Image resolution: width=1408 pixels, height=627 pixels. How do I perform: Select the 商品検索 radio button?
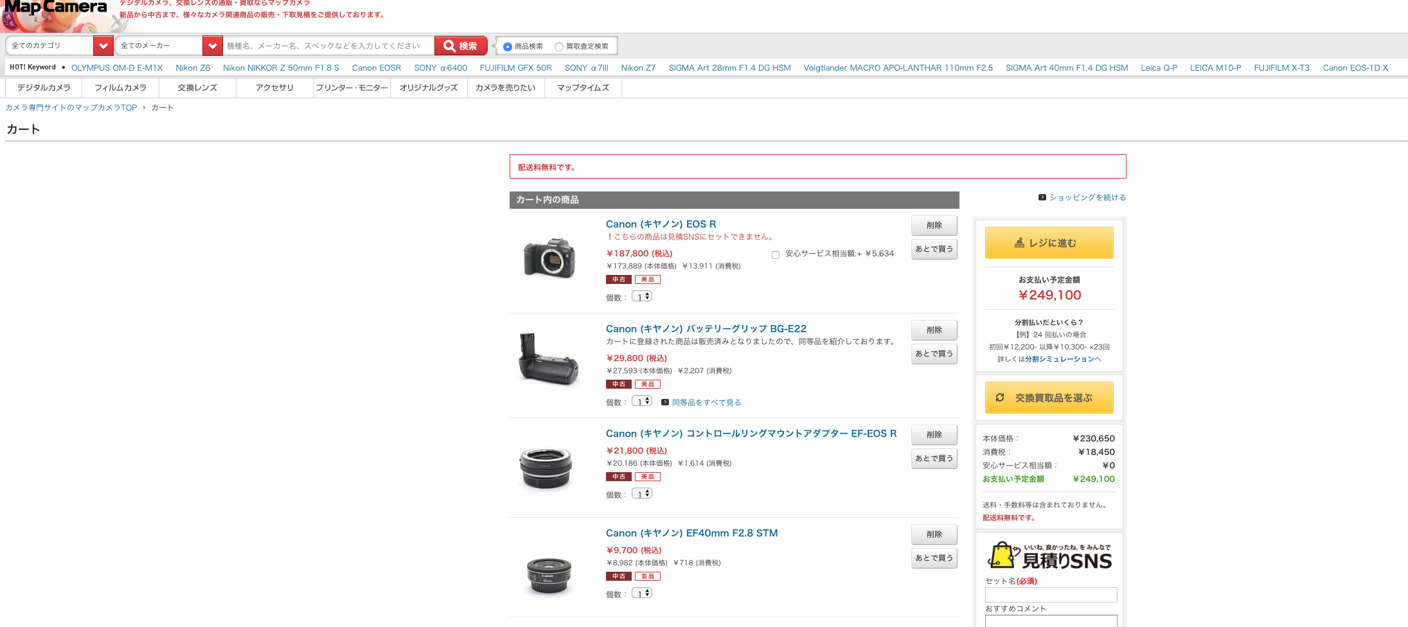[508, 47]
